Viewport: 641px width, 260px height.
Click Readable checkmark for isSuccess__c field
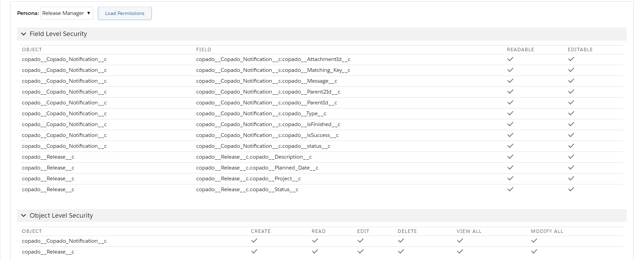pos(510,135)
